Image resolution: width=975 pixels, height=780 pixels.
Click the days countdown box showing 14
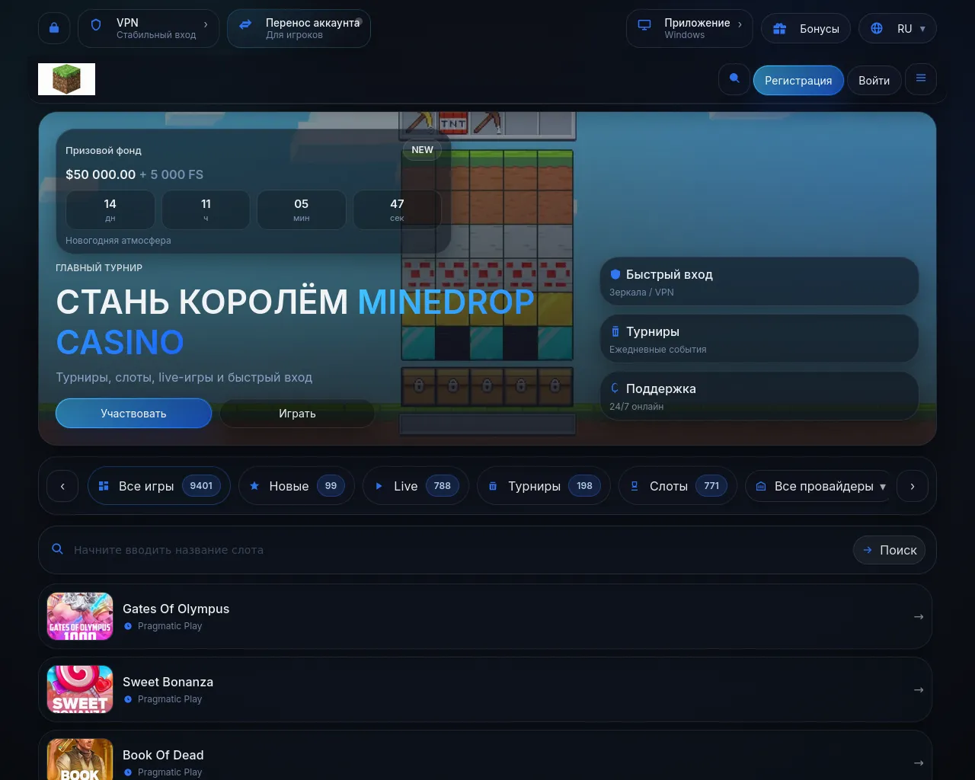110,210
